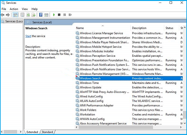Click the Start the service link
The width and height of the screenshot is (187, 135).
click(x=28, y=36)
